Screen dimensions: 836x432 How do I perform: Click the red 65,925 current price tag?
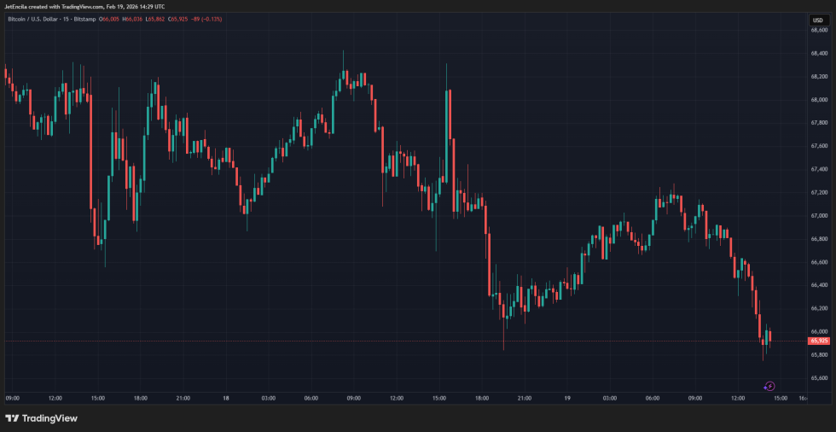(x=818, y=341)
